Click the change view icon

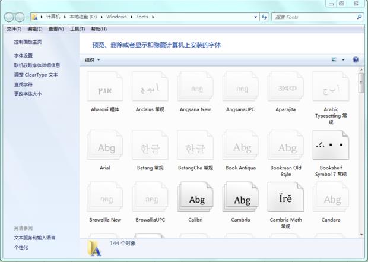334,59
